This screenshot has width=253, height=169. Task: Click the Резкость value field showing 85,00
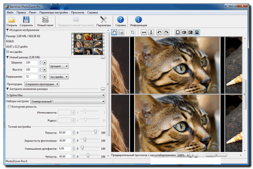tap(64, 133)
